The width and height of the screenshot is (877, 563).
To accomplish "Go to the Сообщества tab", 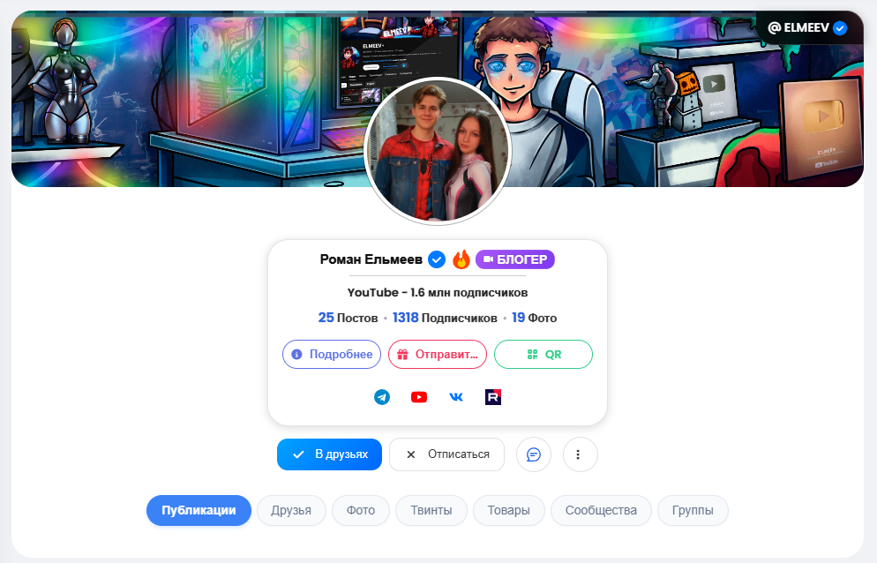I will (601, 510).
